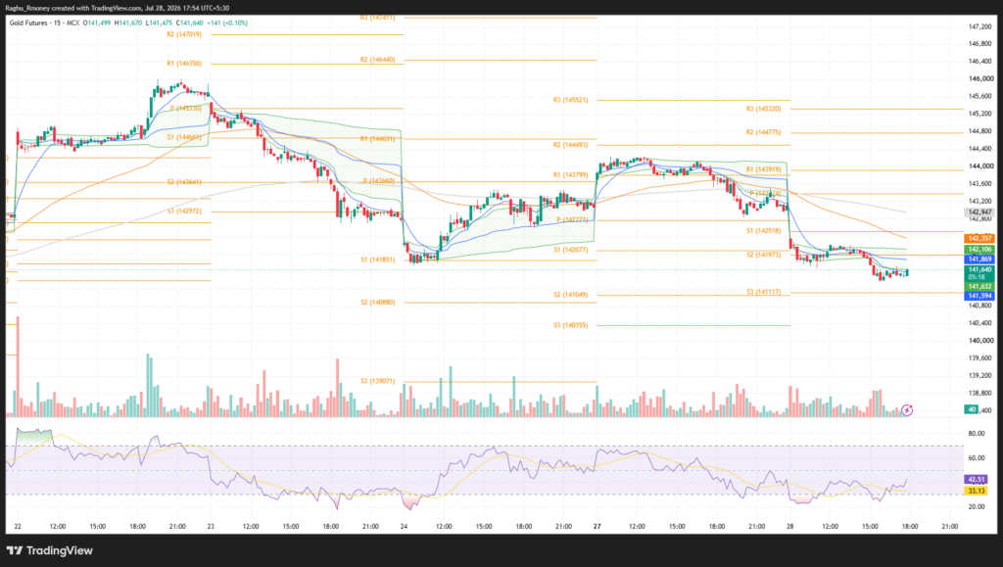The height and width of the screenshot is (567, 1003).
Task: Select pivot label R2 (144775)
Action: pyautogui.click(x=763, y=132)
